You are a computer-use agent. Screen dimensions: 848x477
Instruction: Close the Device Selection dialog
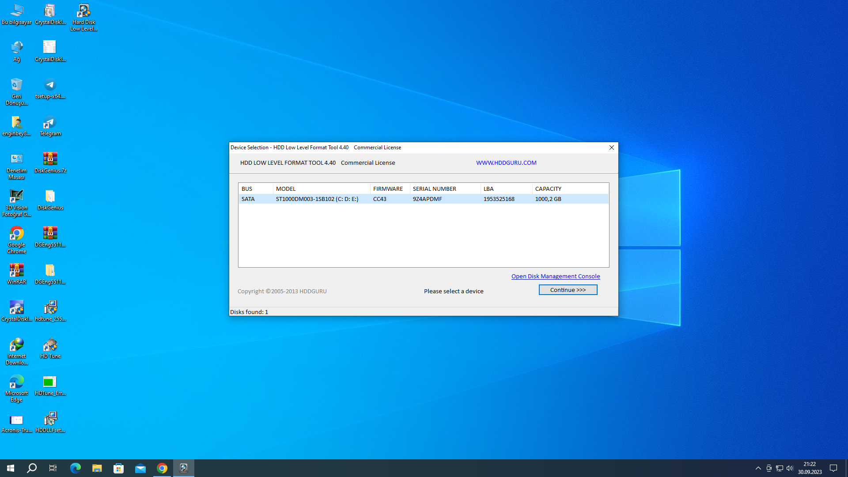point(611,148)
